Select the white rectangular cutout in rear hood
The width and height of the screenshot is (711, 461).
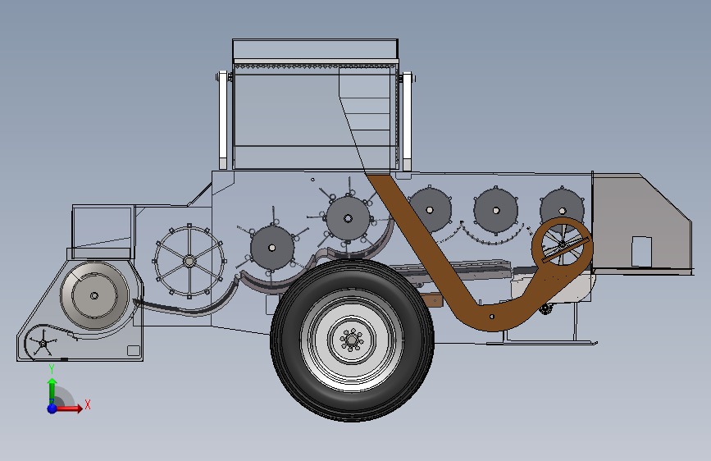641,251
